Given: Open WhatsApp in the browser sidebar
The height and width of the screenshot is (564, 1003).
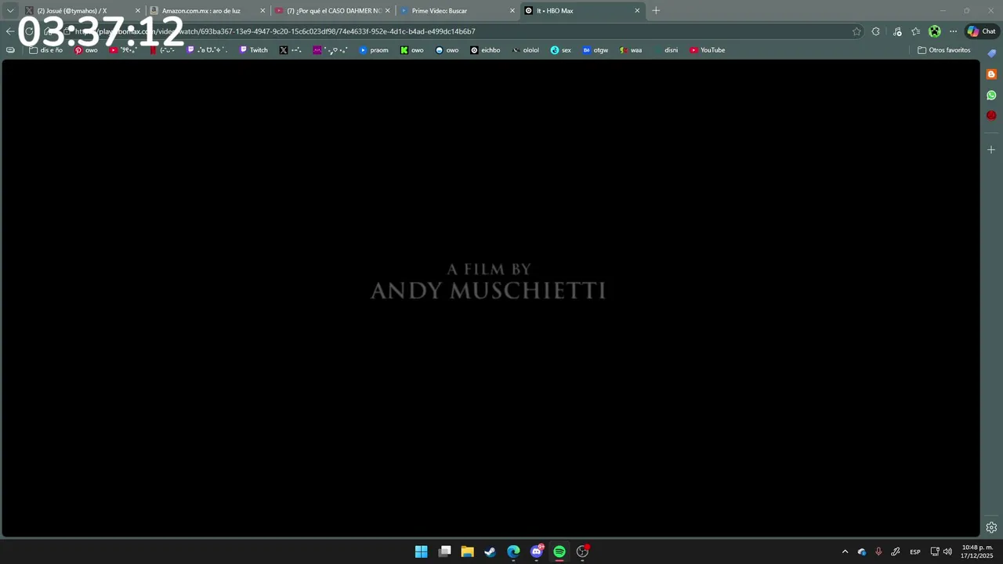Looking at the screenshot, I should point(991,95).
